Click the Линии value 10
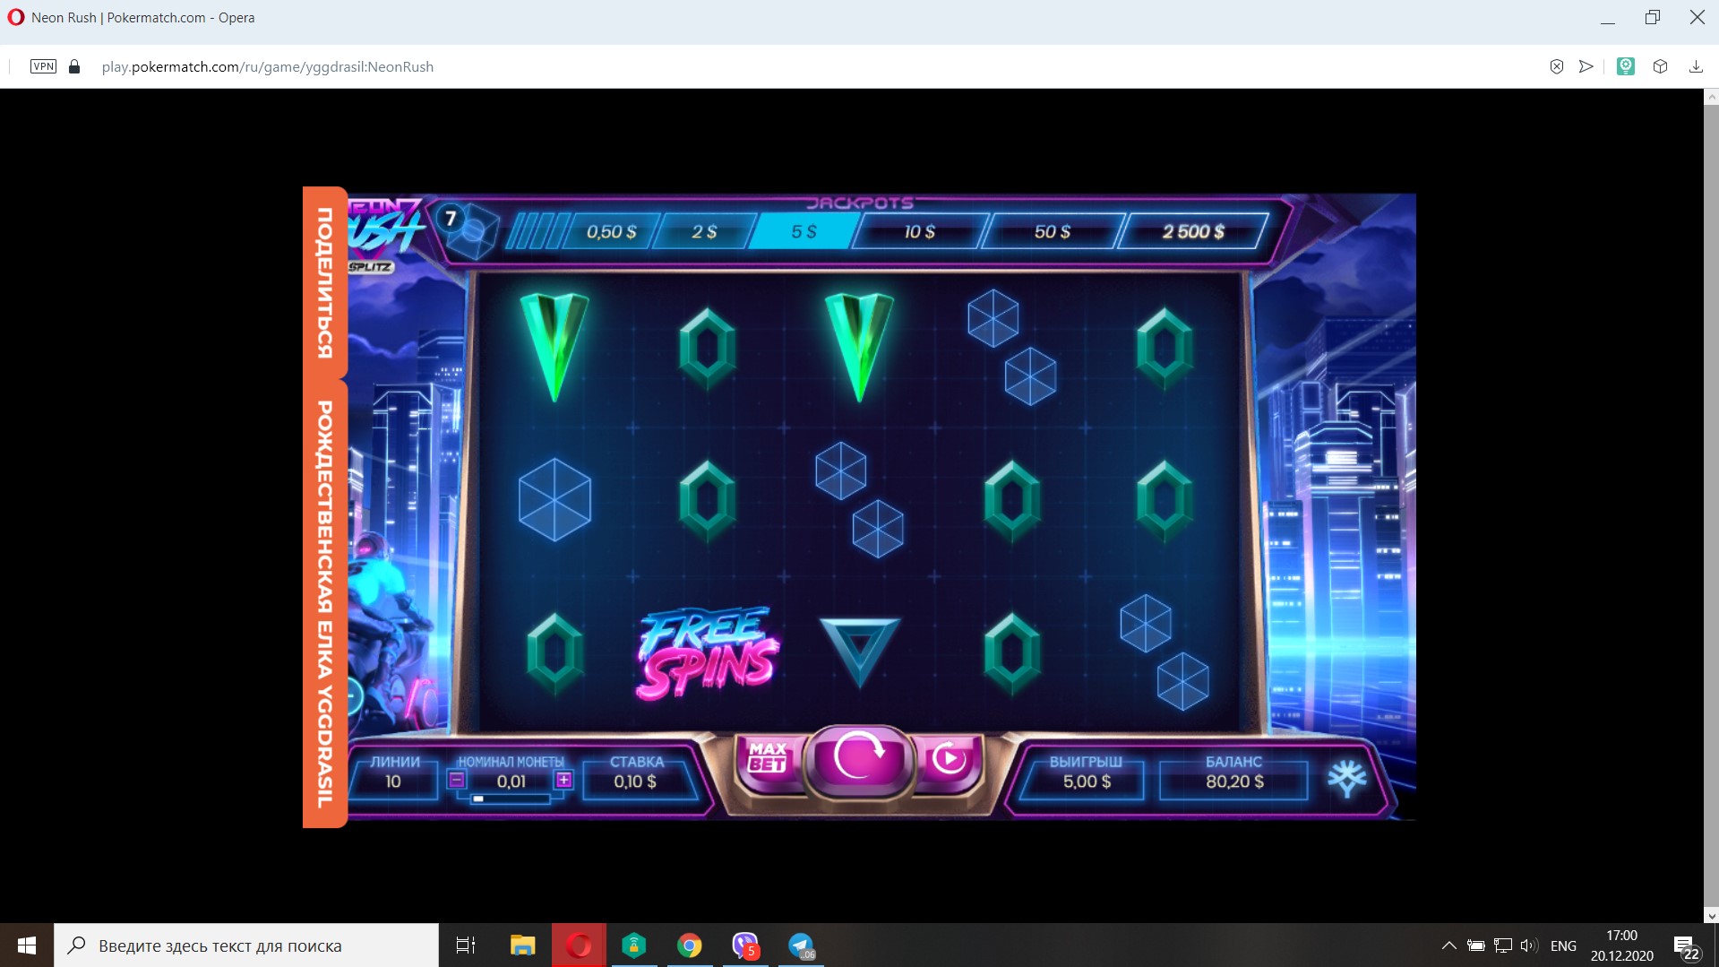1719x967 pixels. [393, 781]
